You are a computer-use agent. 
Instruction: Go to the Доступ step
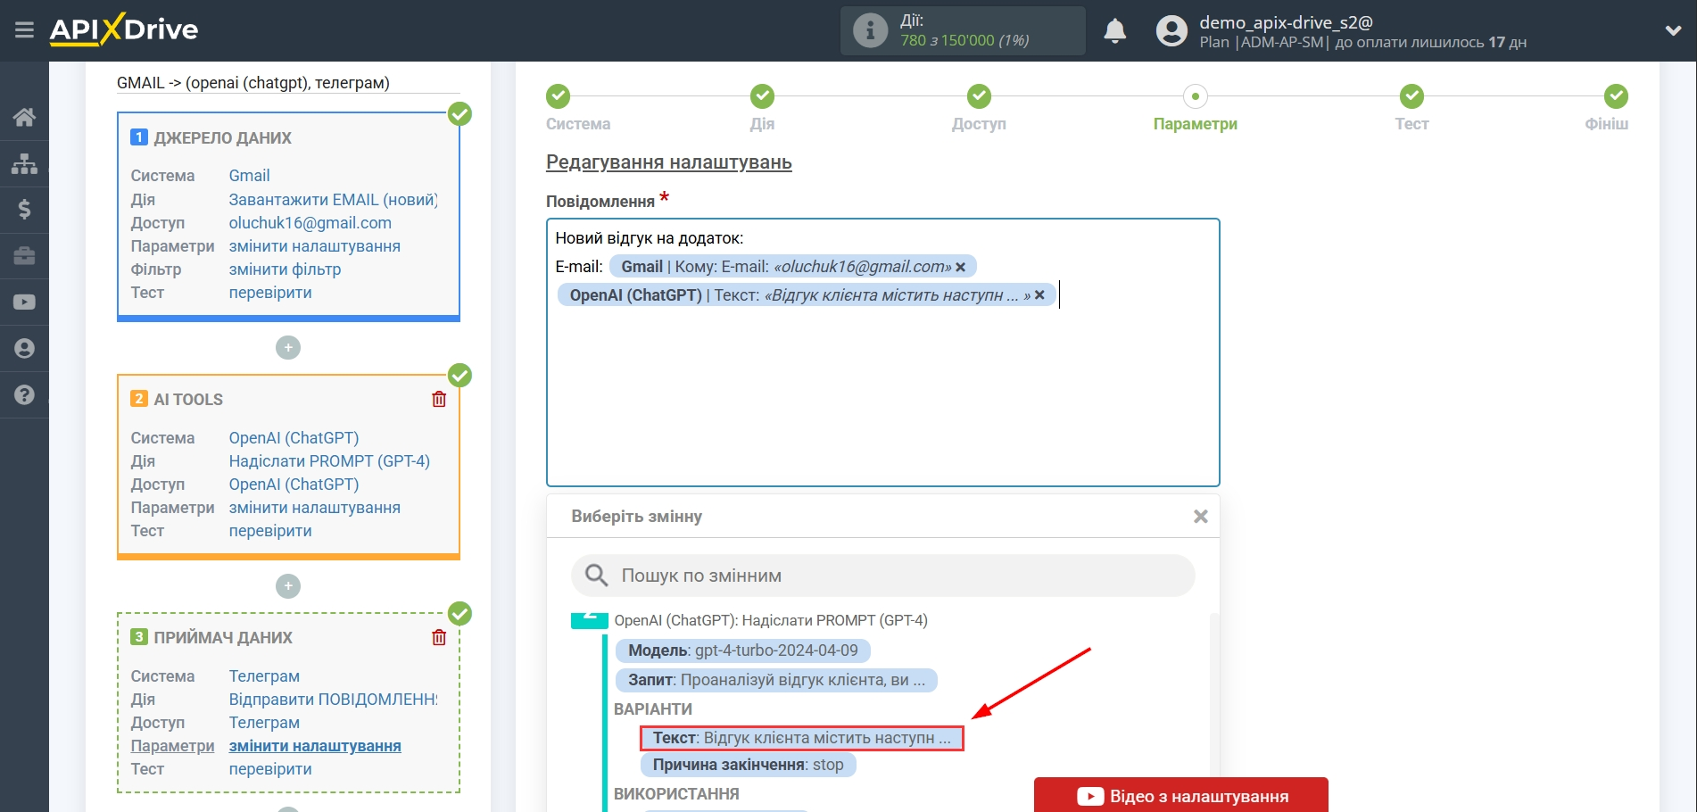tap(979, 108)
